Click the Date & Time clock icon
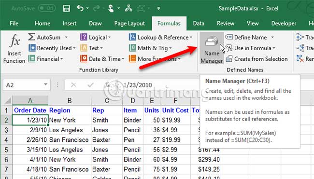Image resolution: width=314 pixels, height=179 pixels. coord(84,59)
